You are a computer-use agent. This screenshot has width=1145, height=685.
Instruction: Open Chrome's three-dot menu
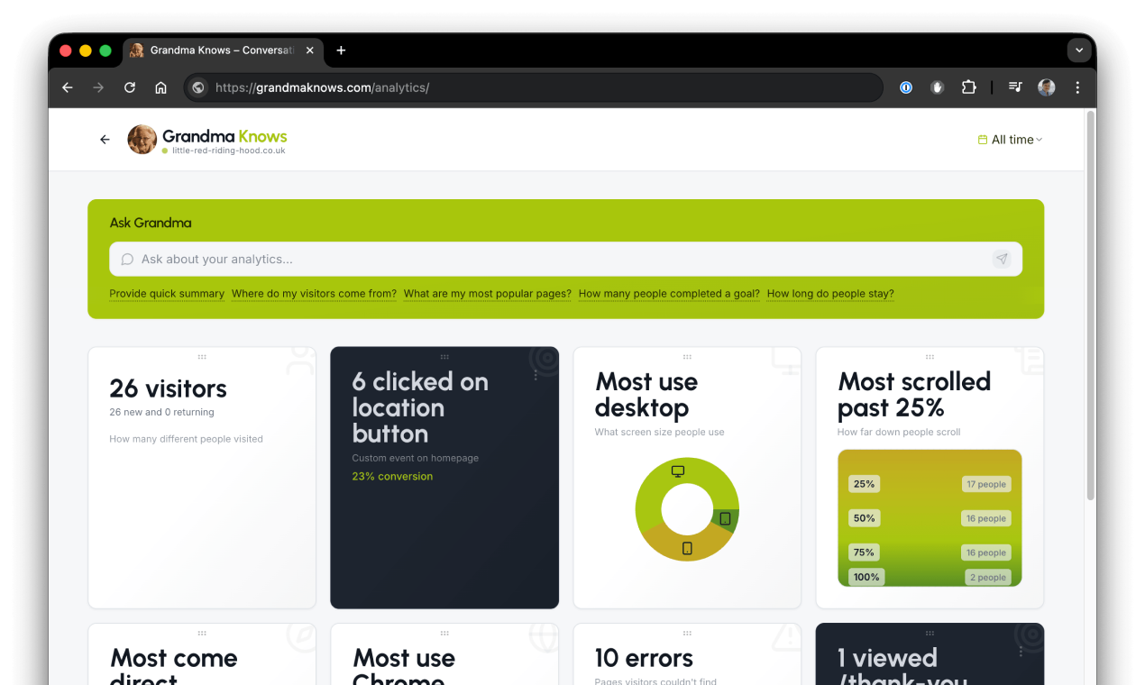coord(1077,87)
